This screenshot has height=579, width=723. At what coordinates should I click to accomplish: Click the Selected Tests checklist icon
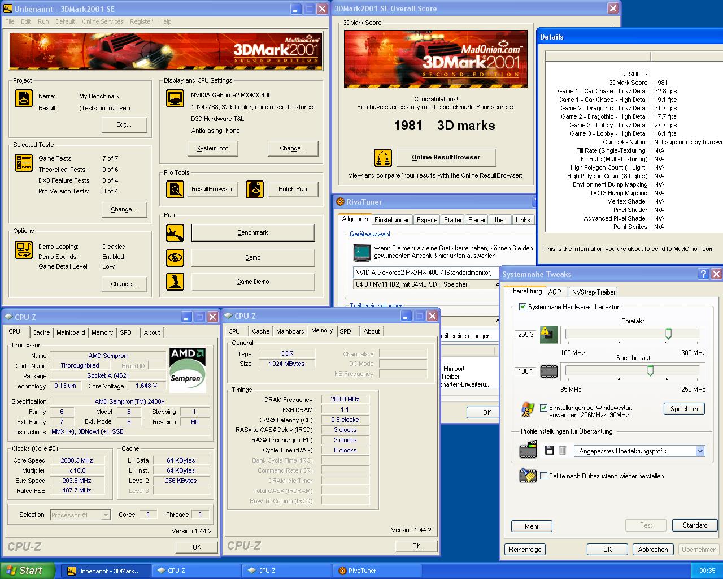[x=24, y=163]
